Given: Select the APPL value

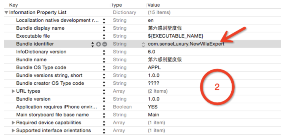Looking at the screenshot, I should pos(154,68).
